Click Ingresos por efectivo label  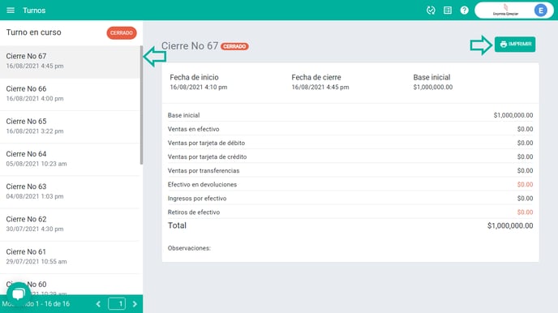click(197, 199)
